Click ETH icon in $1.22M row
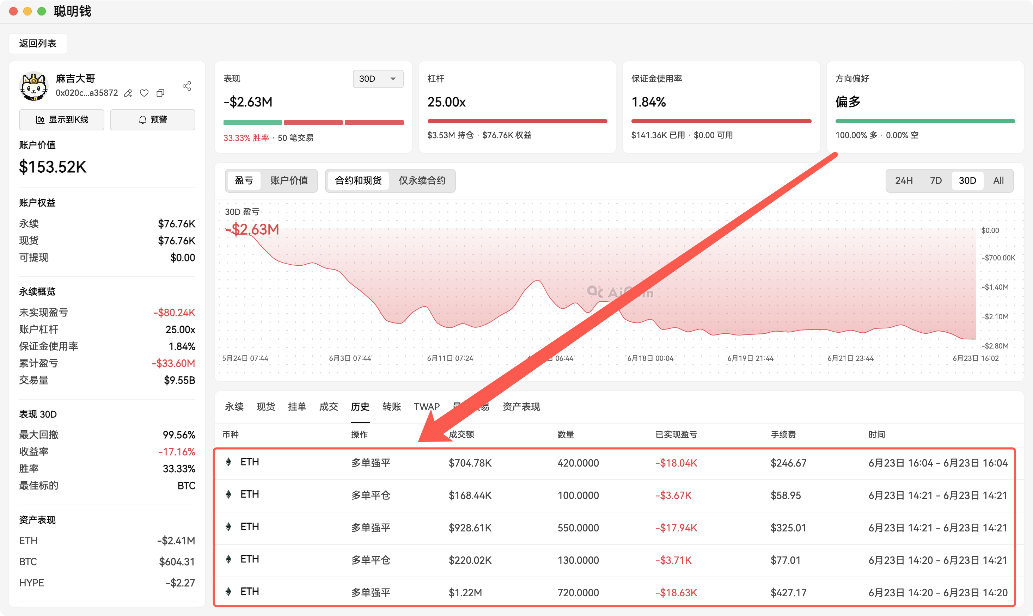The image size is (1033, 616). coord(228,592)
